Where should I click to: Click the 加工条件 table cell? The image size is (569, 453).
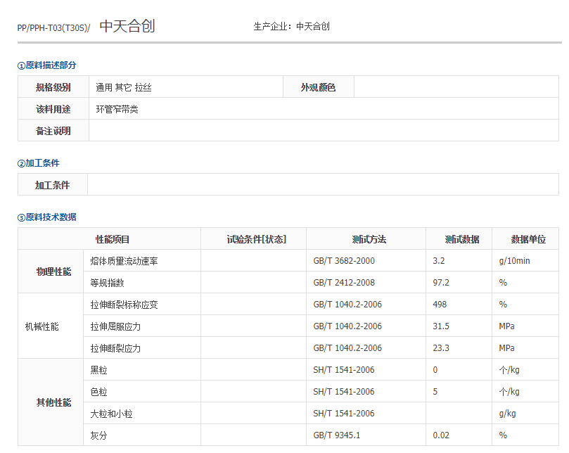point(52,184)
